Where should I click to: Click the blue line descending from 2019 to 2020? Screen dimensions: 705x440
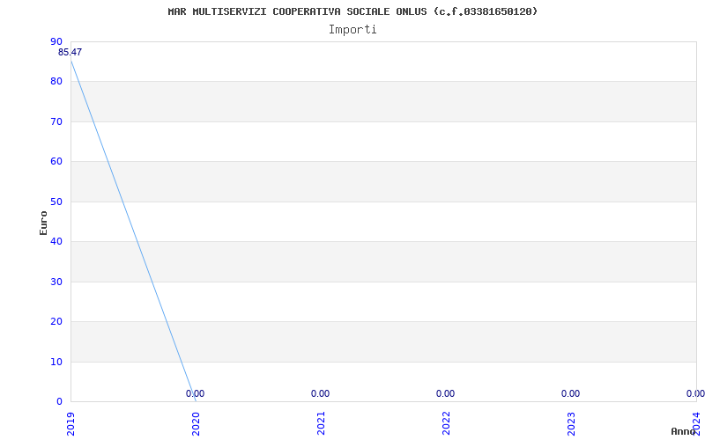(x=134, y=231)
